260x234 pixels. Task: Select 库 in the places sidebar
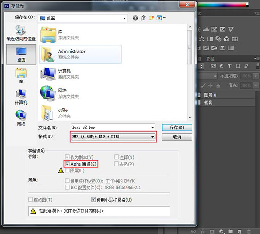point(21,75)
